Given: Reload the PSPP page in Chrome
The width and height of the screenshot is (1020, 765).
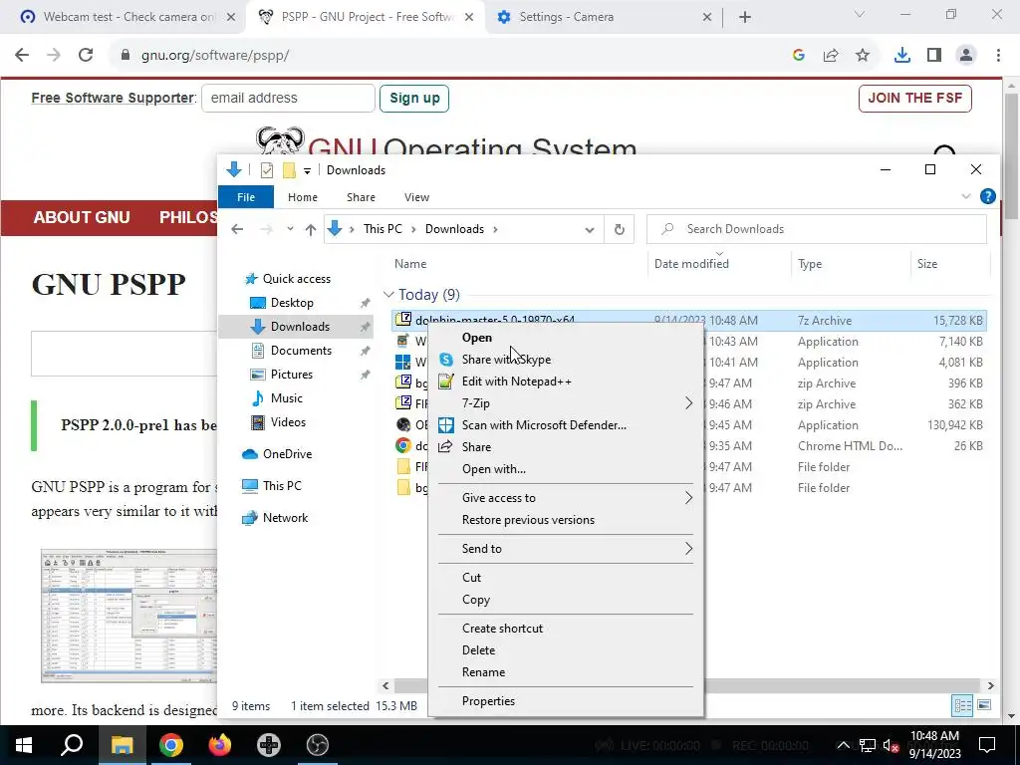Looking at the screenshot, I should [x=86, y=56].
